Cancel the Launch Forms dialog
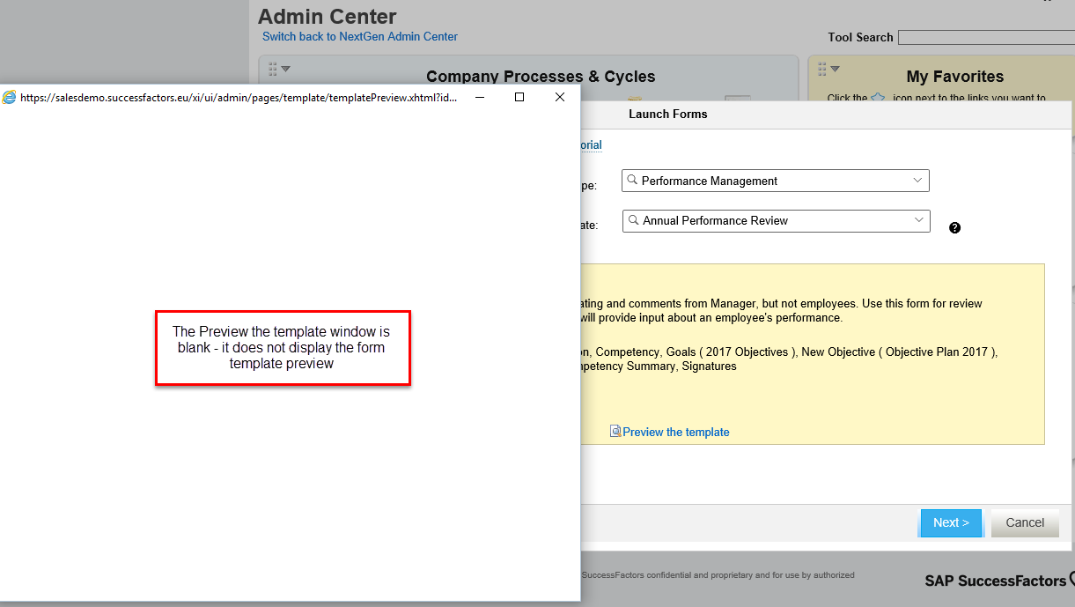1075x607 pixels. point(1025,522)
